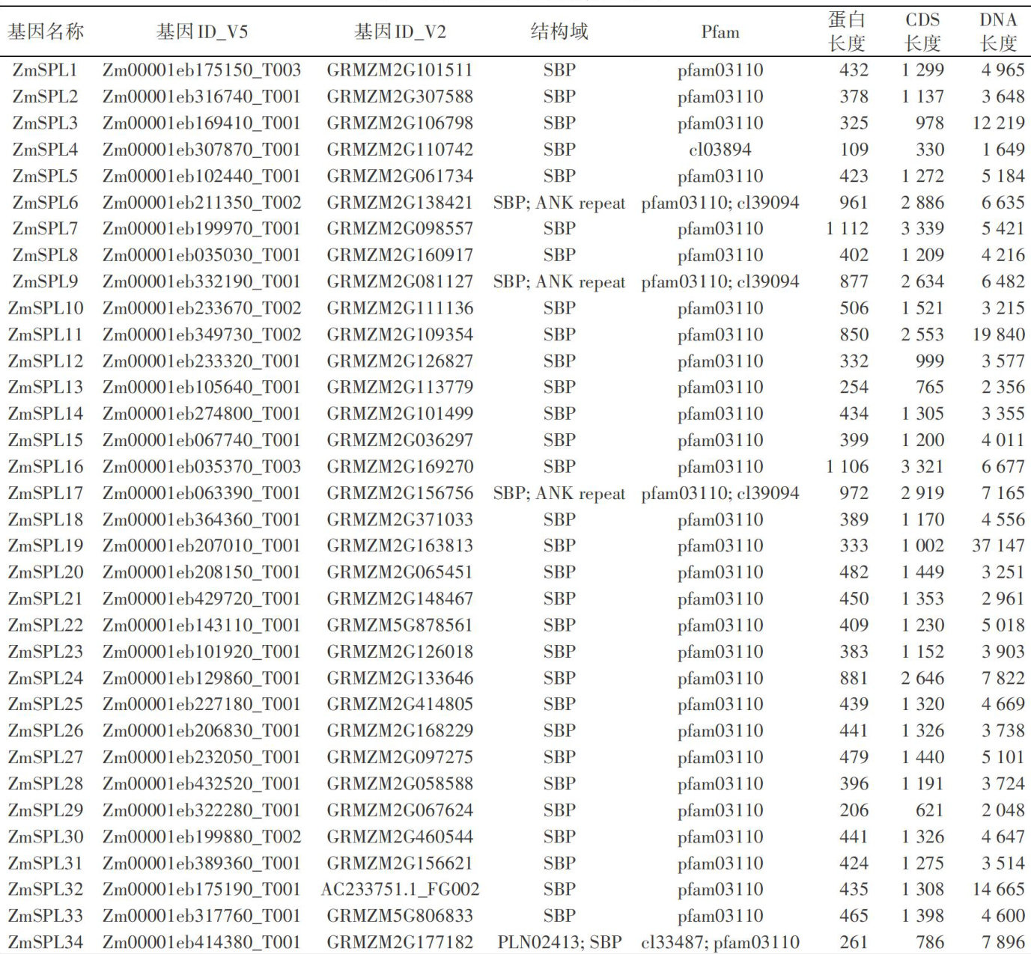The image size is (1031, 954).
Task: Select the ID Zm00001eb175150_T003
Action: (x=201, y=70)
